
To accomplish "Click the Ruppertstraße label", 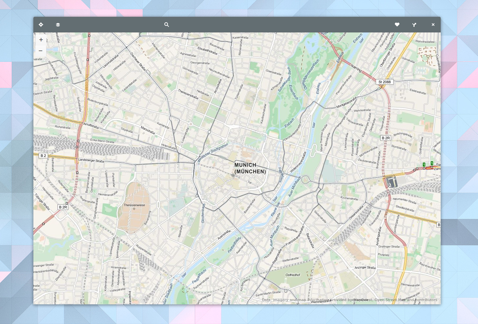I will click(x=144, y=250).
